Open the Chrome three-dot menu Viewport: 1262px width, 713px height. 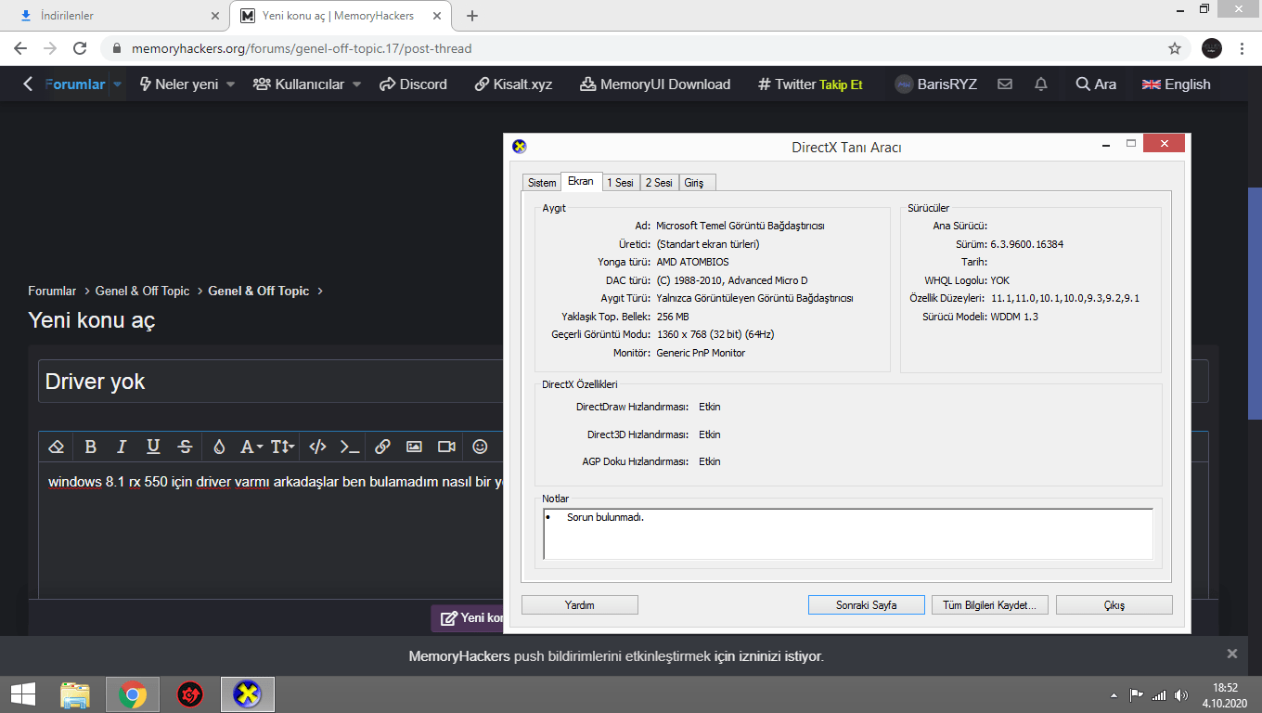click(1242, 48)
